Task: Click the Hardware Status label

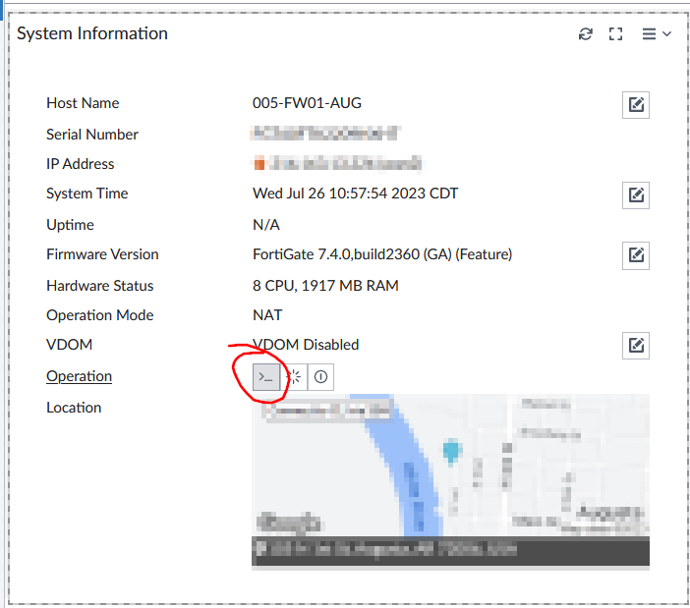Action: [x=100, y=286]
